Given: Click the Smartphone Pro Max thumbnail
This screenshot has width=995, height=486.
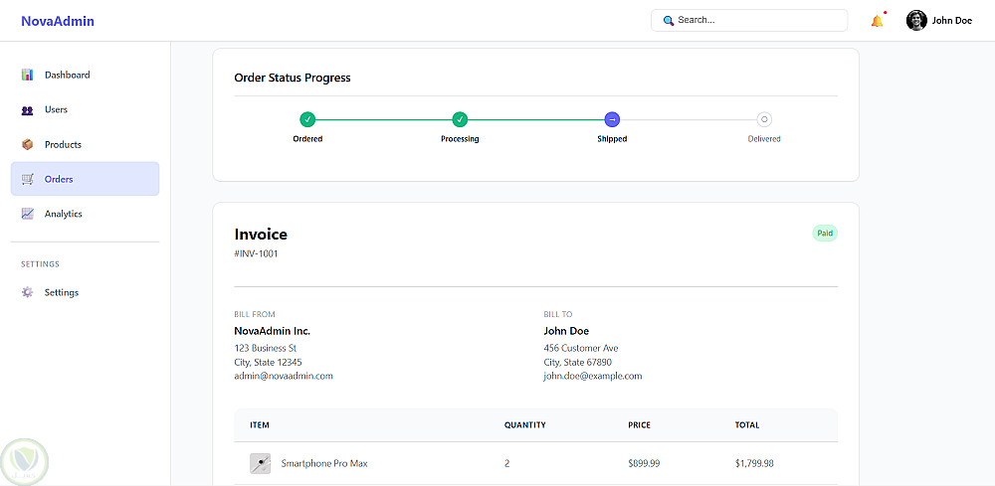Looking at the screenshot, I should [260, 463].
